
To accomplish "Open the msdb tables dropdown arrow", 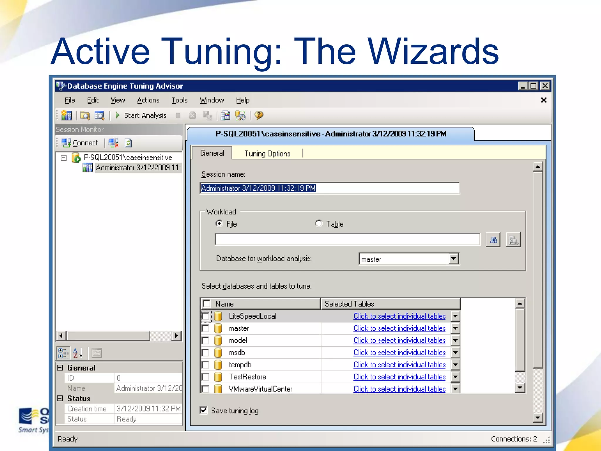I will (455, 353).
